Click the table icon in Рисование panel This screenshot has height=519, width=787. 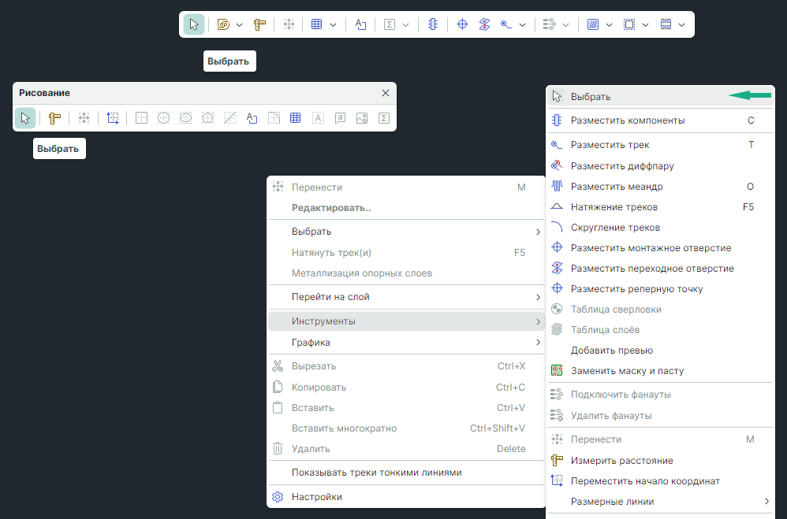pos(296,118)
